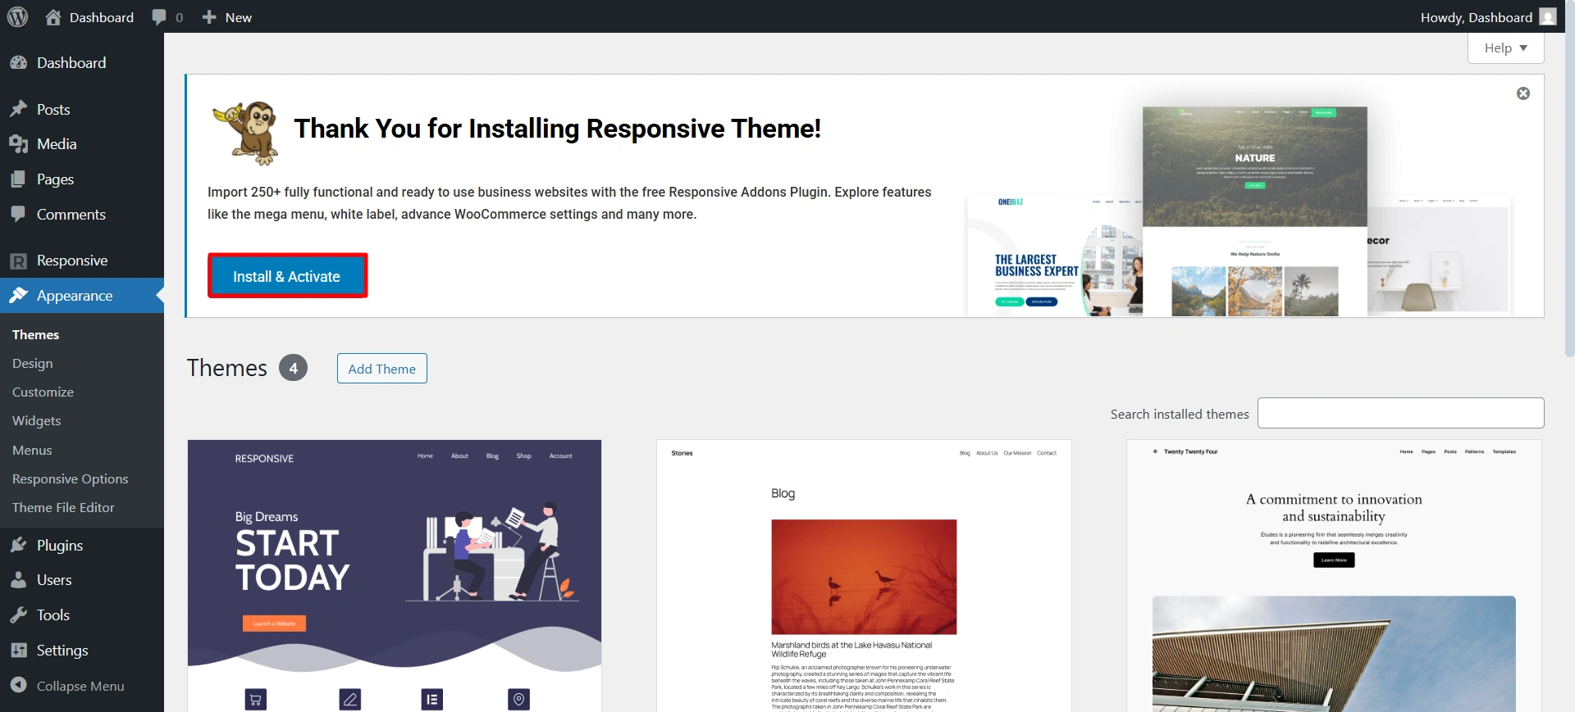Focus the Search installed themes field
Viewport: 1575px width, 712px height.
tap(1400, 413)
